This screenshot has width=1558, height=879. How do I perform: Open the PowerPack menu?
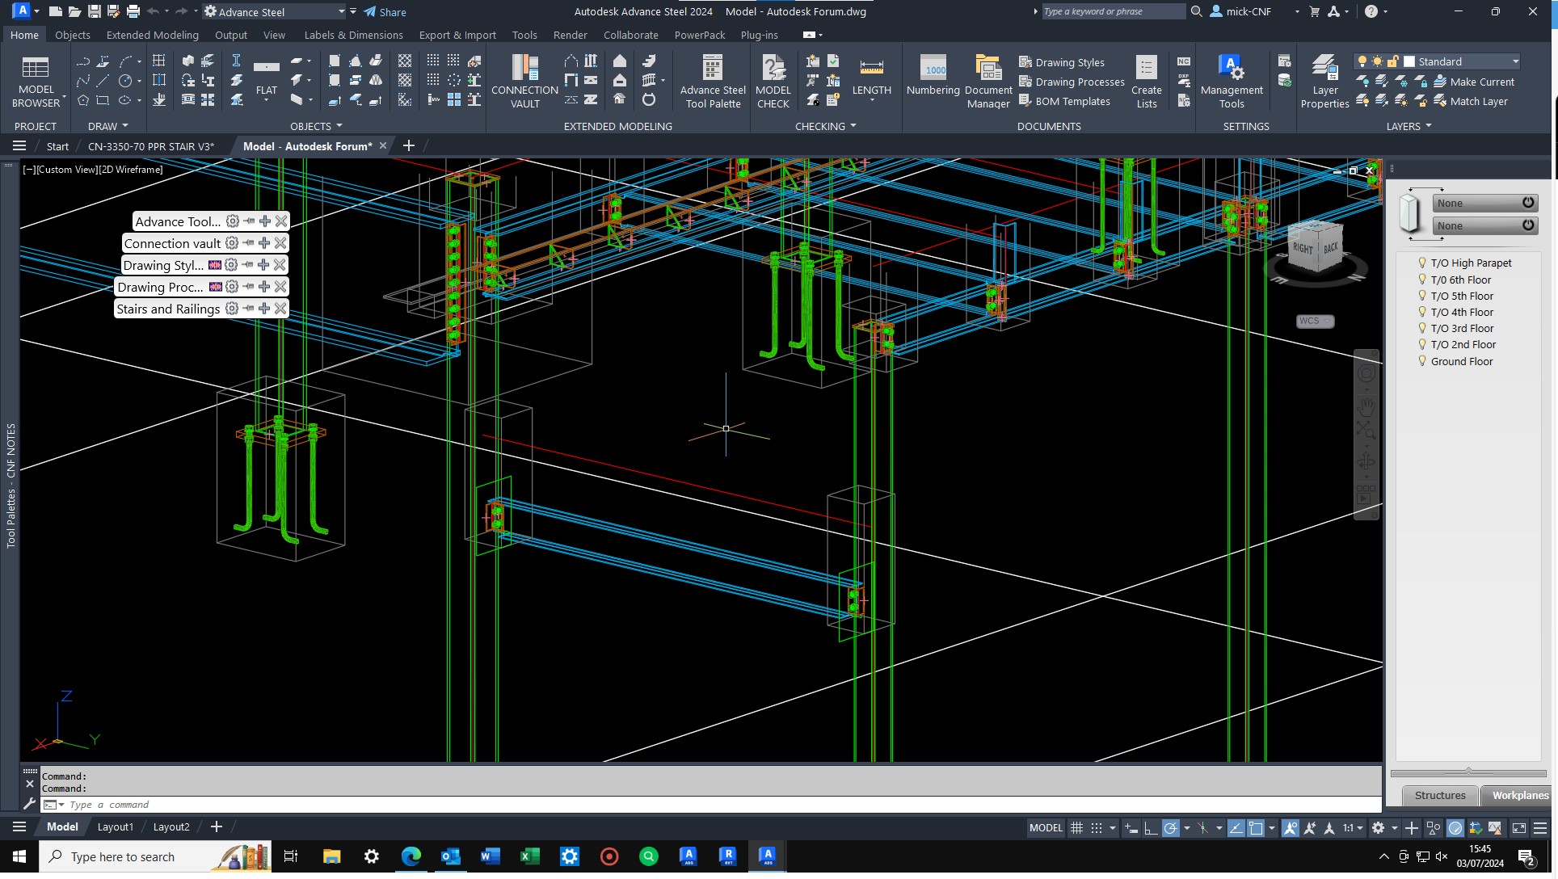coord(700,35)
